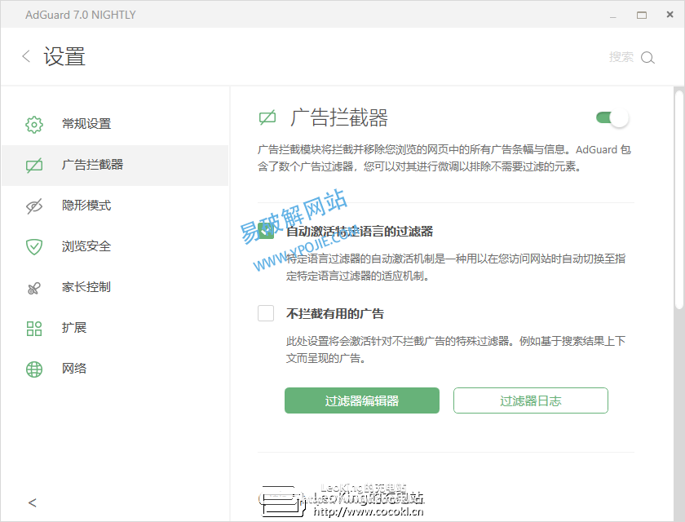Maximize the AdGuard window
This screenshot has height=522, width=685.
[641, 15]
